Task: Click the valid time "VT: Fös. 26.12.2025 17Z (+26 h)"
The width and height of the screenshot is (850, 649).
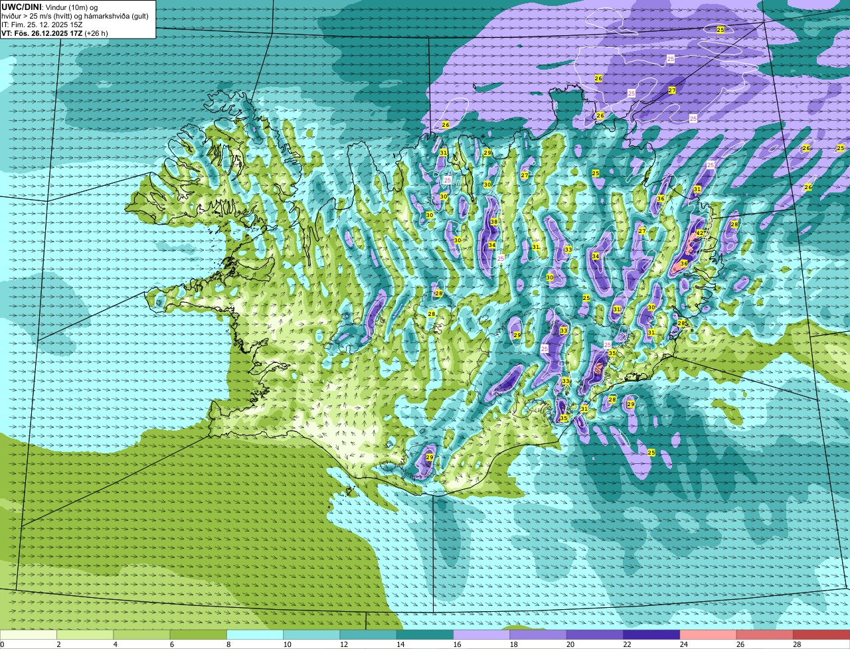Action: pyautogui.click(x=54, y=33)
